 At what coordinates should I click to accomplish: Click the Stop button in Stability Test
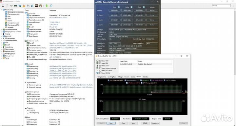(111, 123)
